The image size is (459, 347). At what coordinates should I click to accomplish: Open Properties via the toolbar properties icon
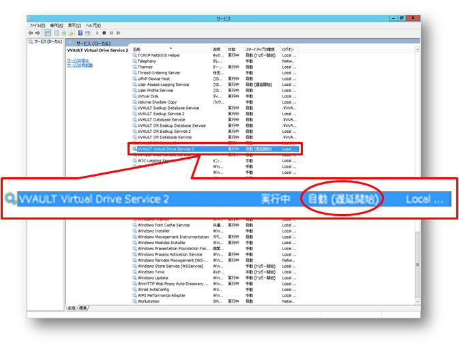(x=57, y=33)
